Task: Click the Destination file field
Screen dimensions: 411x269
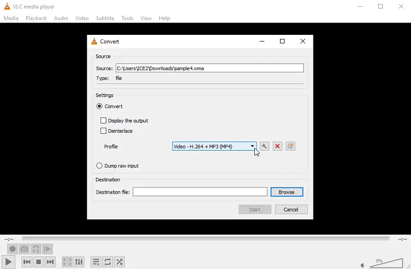Action: 200,192
